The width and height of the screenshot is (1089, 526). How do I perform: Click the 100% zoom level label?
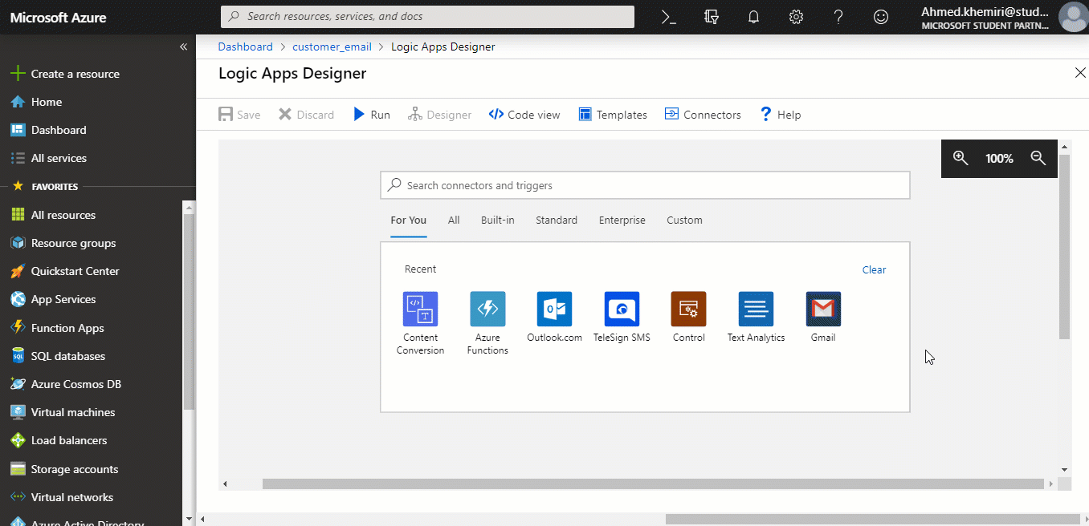coord(999,159)
